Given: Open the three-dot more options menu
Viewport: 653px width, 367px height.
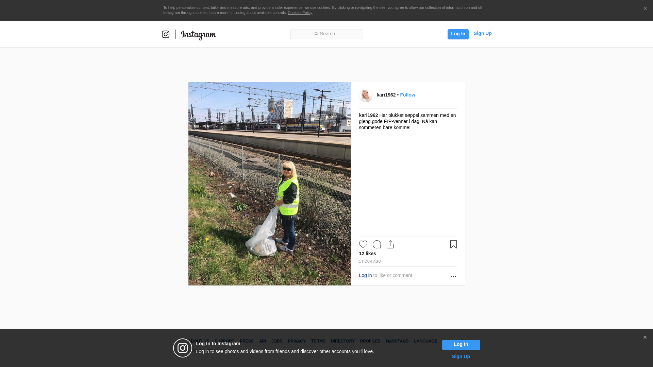Looking at the screenshot, I should coord(453,276).
